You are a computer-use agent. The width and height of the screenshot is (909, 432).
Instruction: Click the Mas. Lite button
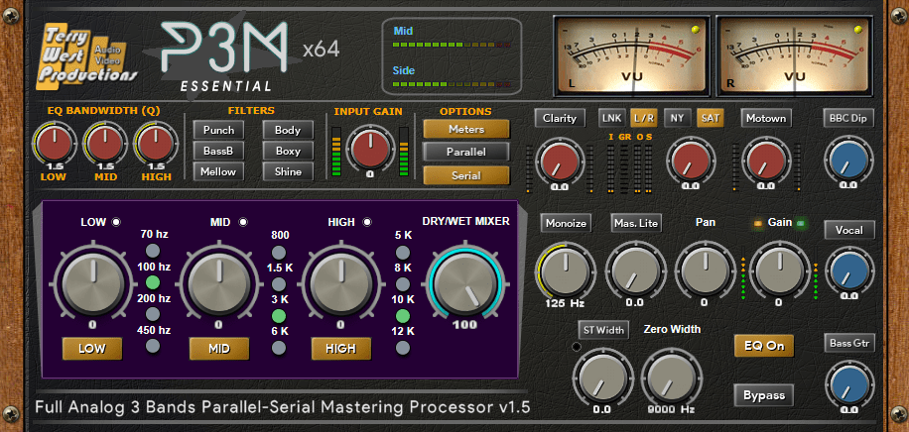(636, 223)
